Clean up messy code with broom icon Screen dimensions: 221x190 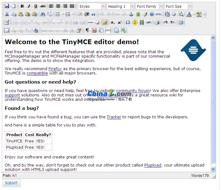[145, 14]
